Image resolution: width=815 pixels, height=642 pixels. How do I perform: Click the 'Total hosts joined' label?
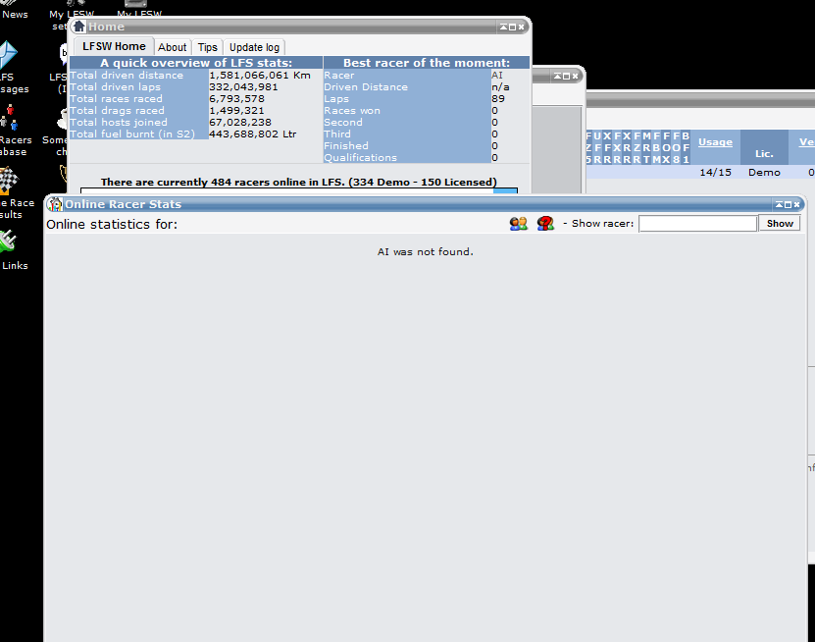coord(119,123)
